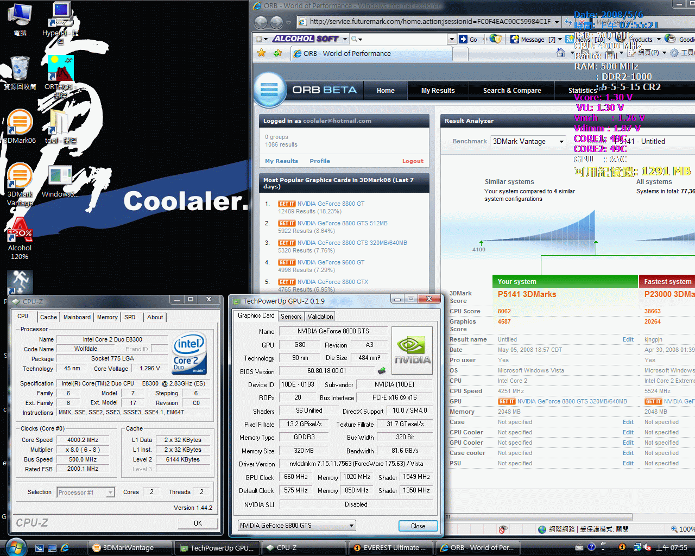Image resolution: width=695 pixels, height=556 pixels.
Task: Switch to the CPU-Z Cache tab
Action: click(48, 317)
